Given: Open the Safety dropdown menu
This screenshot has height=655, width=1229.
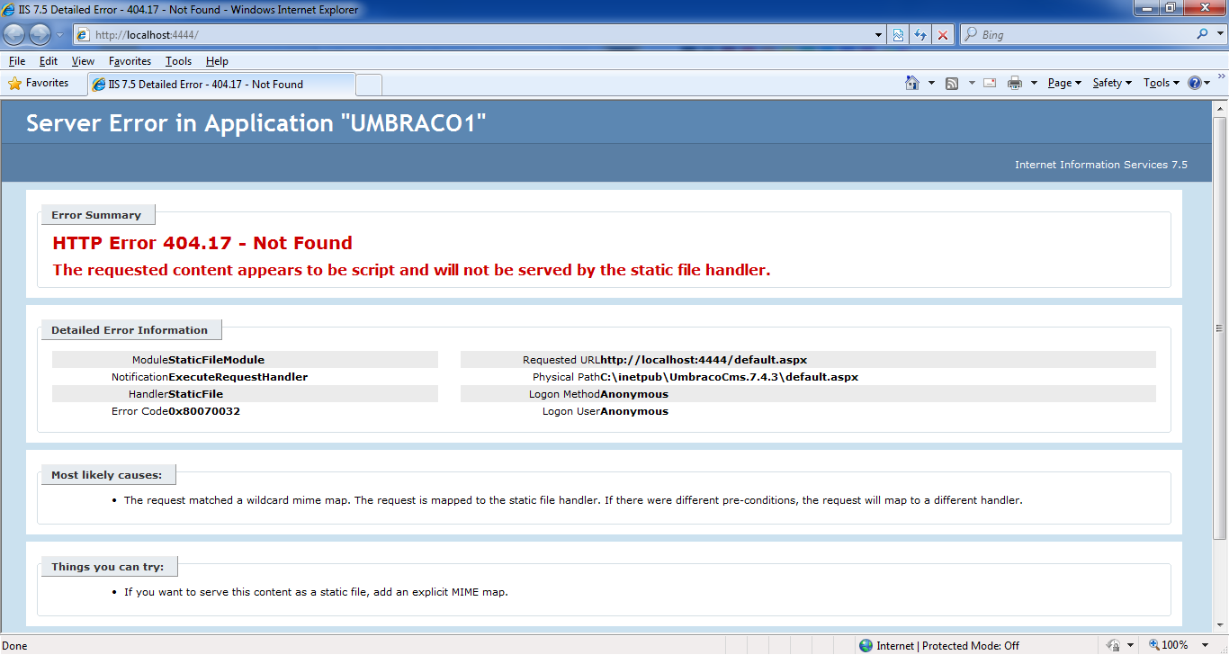Looking at the screenshot, I should 1111,83.
